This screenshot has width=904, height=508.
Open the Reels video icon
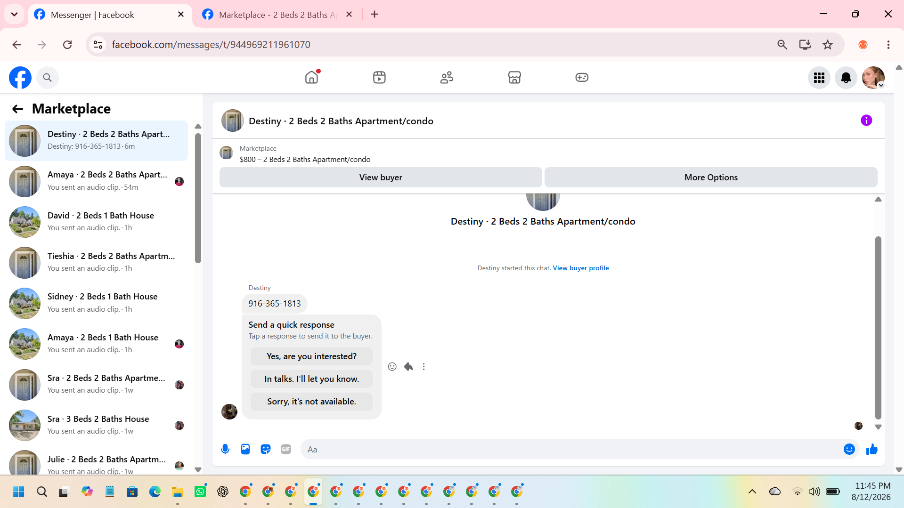379,77
